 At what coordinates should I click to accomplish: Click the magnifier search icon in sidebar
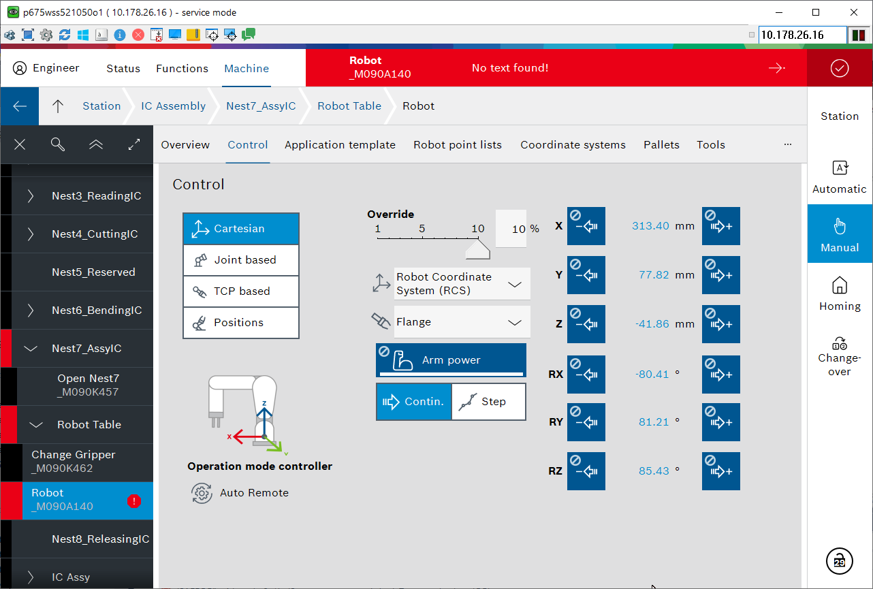click(x=58, y=144)
